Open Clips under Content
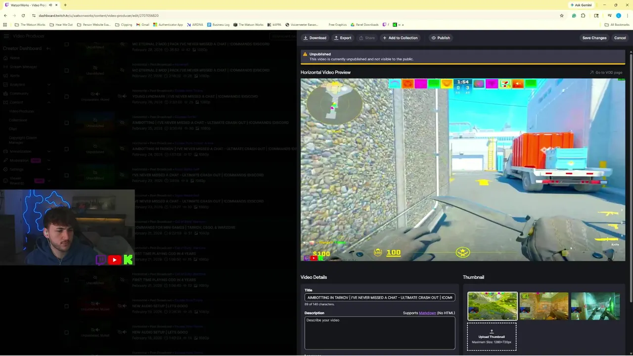 (13, 129)
